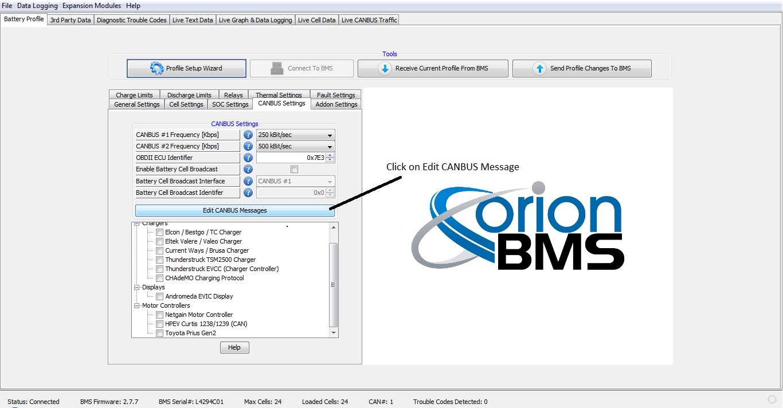Viewport: 783px width, 408px height.
Task: Open the Expansion Modules menu
Action: pyautogui.click(x=92, y=6)
